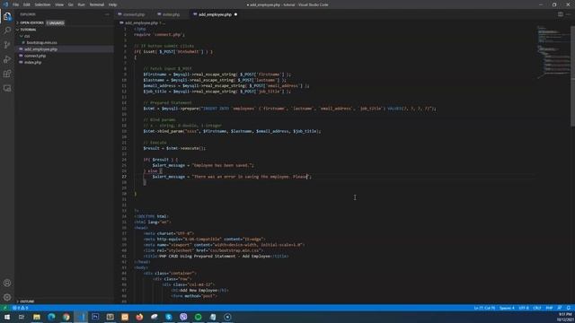Open the Help menu

[113, 4]
